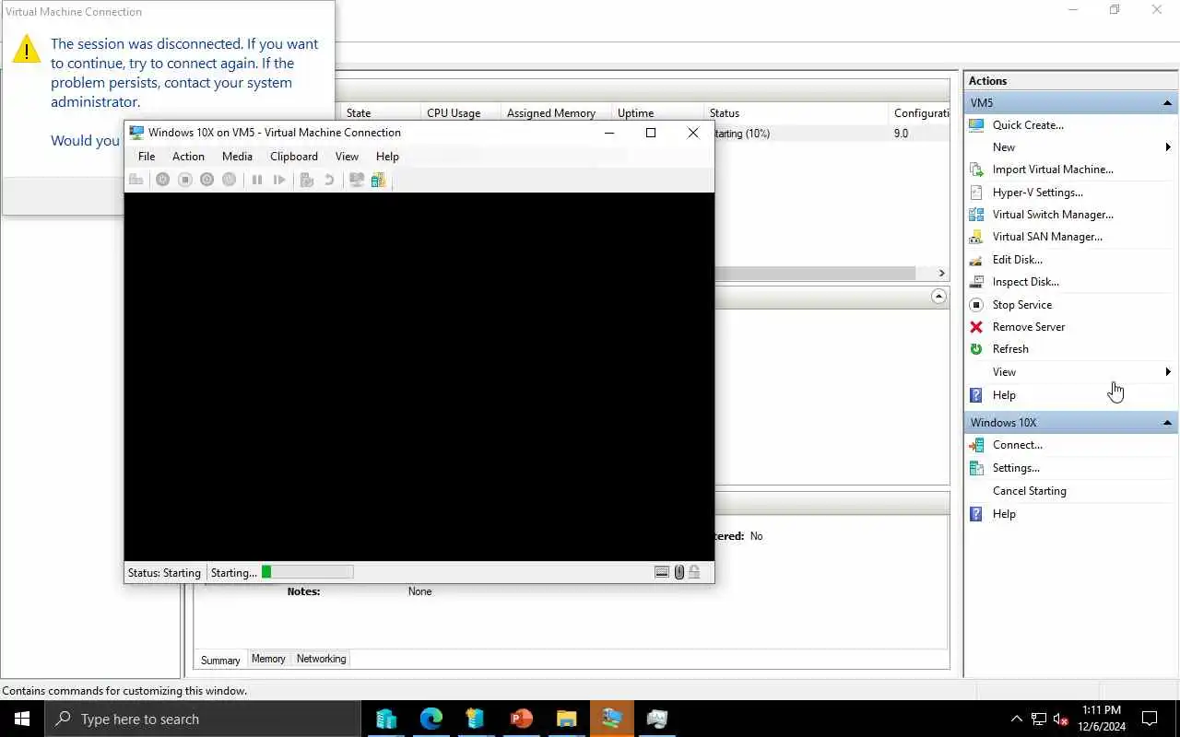The height and width of the screenshot is (737, 1180).
Task: Expand the New submenu arrow
Action: click(1168, 147)
